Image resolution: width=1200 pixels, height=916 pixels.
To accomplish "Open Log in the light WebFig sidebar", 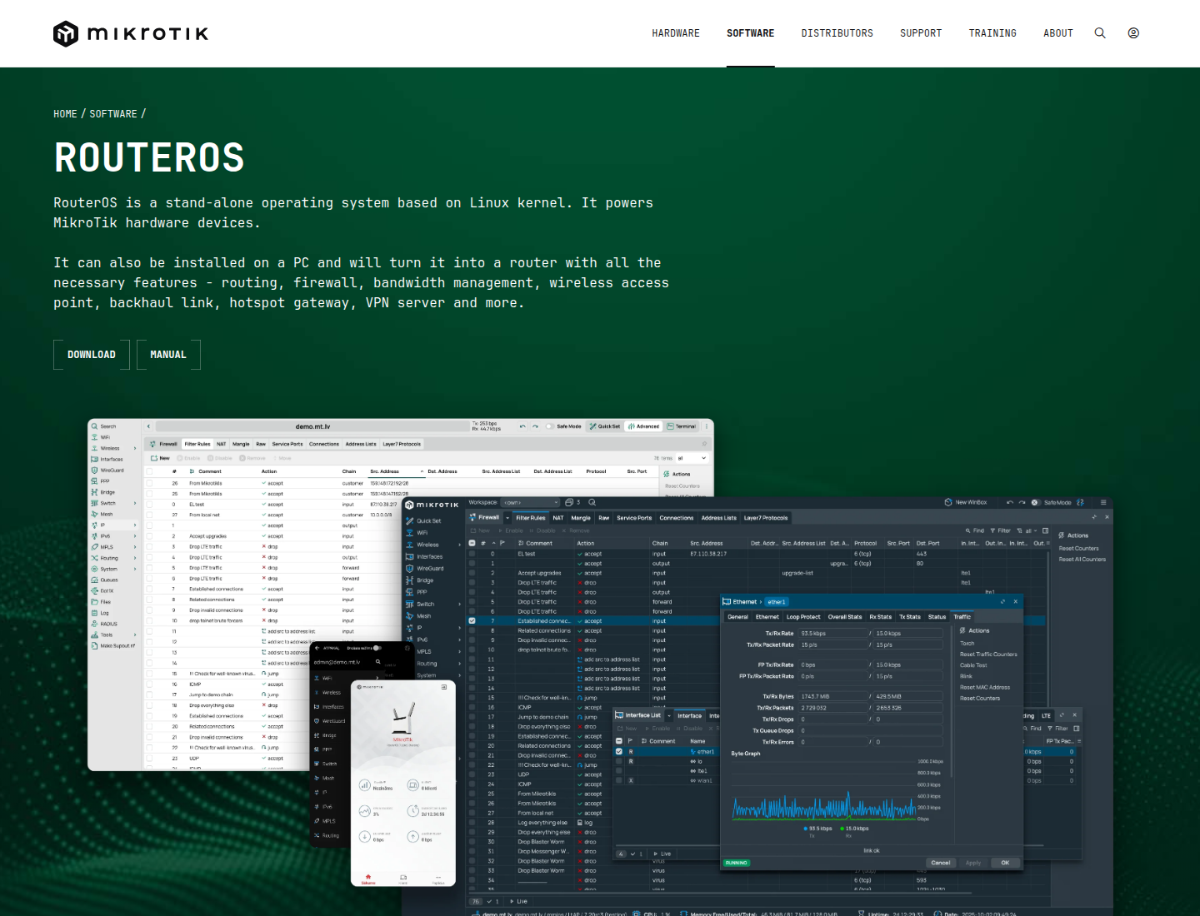I will 101,612.
